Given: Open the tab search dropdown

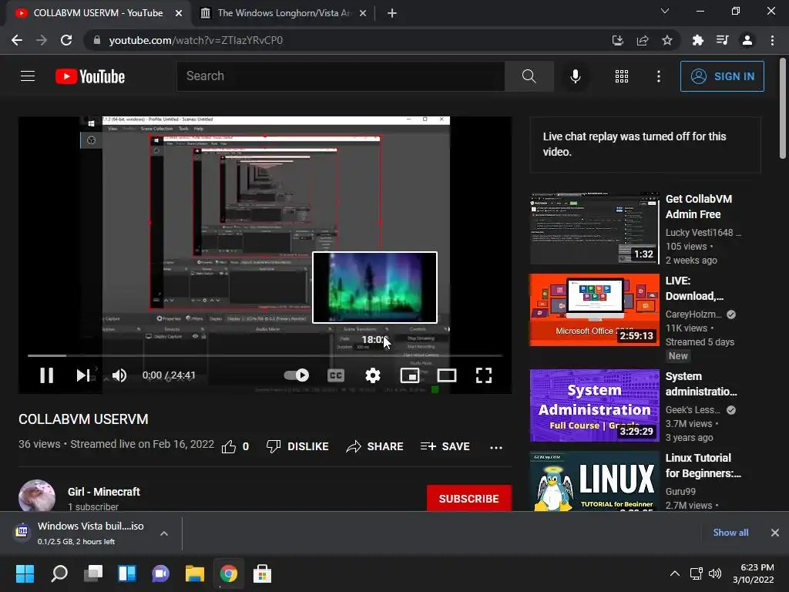Looking at the screenshot, I should point(665,11).
